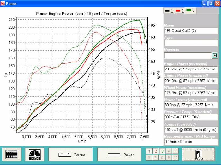221x165 pixels.
Task: Toggle measurement run 1 in the number grid
Action: point(150,151)
